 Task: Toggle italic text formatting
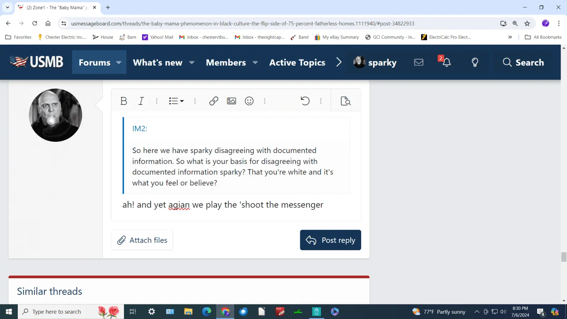141,101
